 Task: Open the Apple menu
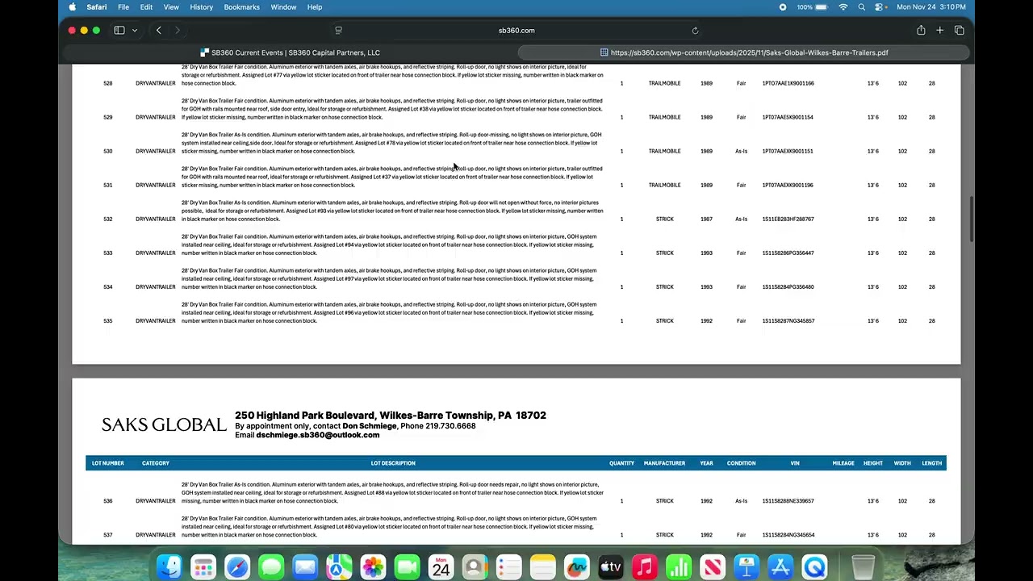pos(73,7)
